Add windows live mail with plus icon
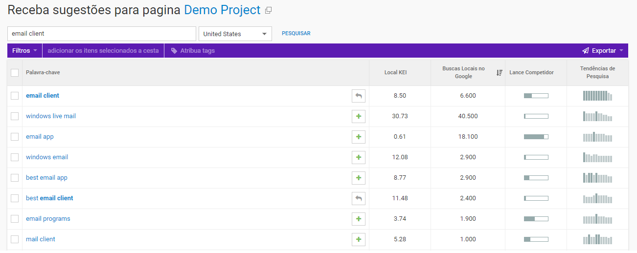637x253 pixels. (359, 116)
